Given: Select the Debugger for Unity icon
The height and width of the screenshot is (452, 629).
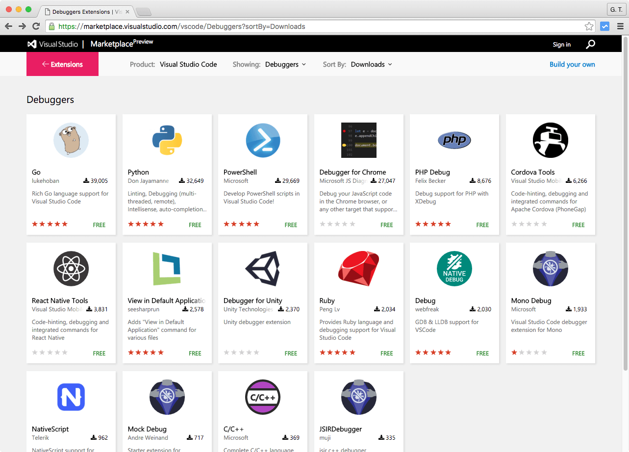Looking at the screenshot, I should (263, 269).
